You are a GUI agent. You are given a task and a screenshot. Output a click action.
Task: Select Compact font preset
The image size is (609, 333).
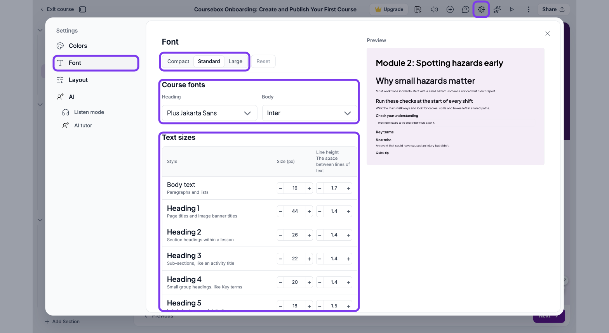(x=178, y=61)
